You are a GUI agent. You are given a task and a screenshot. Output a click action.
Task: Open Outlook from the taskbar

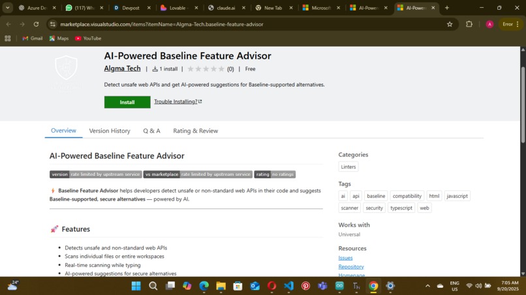(x=255, y=286)
